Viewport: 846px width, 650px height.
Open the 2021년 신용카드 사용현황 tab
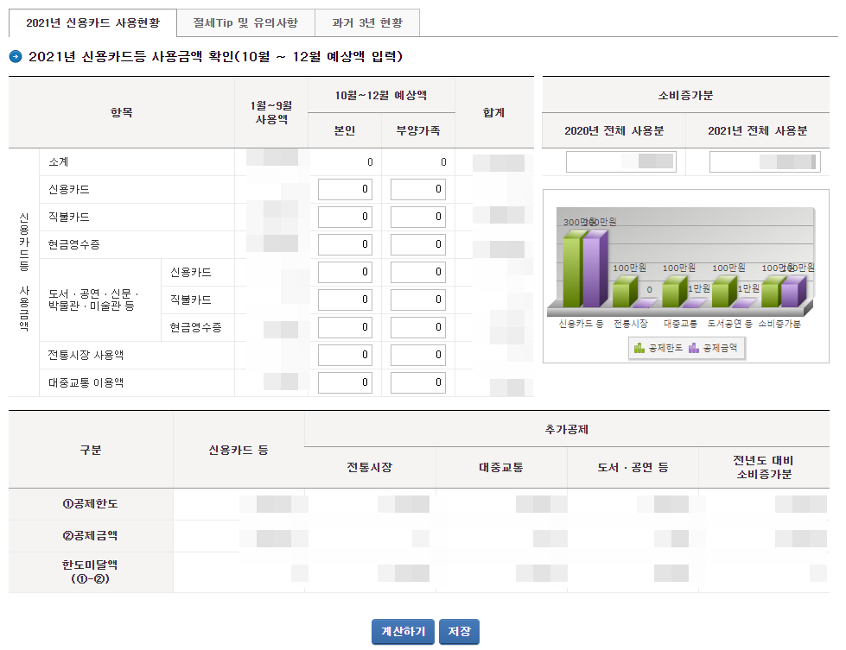pyautogui.click(x=92, y=23)
